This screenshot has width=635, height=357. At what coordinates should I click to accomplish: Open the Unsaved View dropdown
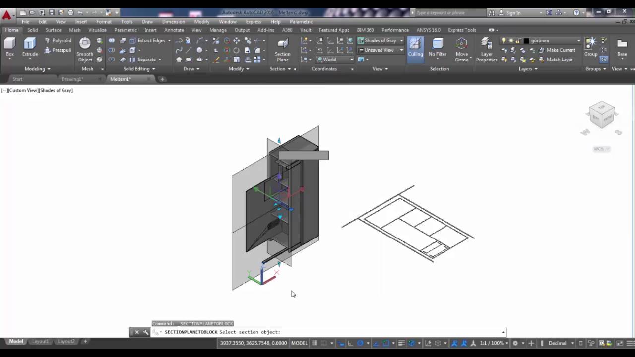(x=381, y=50)
